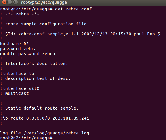Click the IP address 203.181.89.241
Viewport: 166px width, 140px height.
[71, 118]
